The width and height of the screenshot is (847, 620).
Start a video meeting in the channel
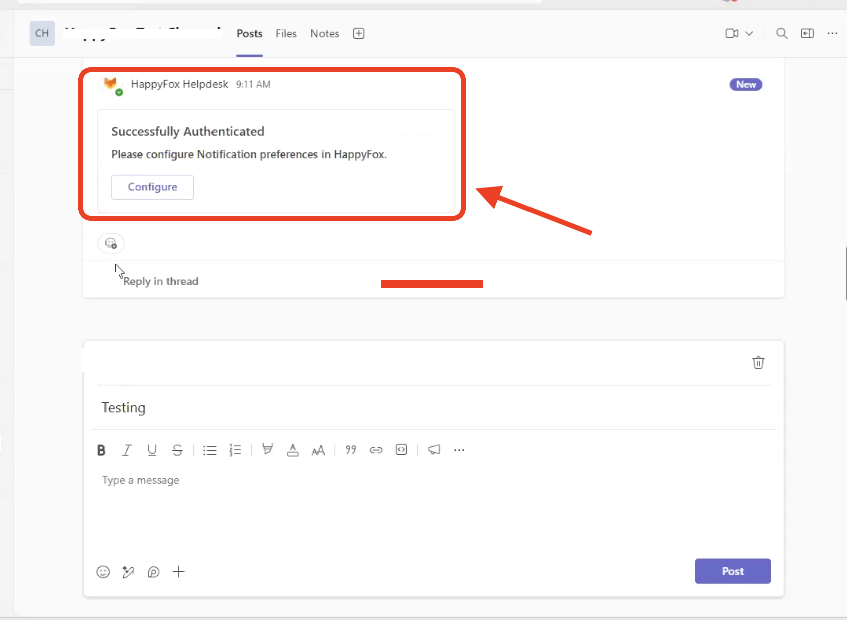click(x=732, y=33)
